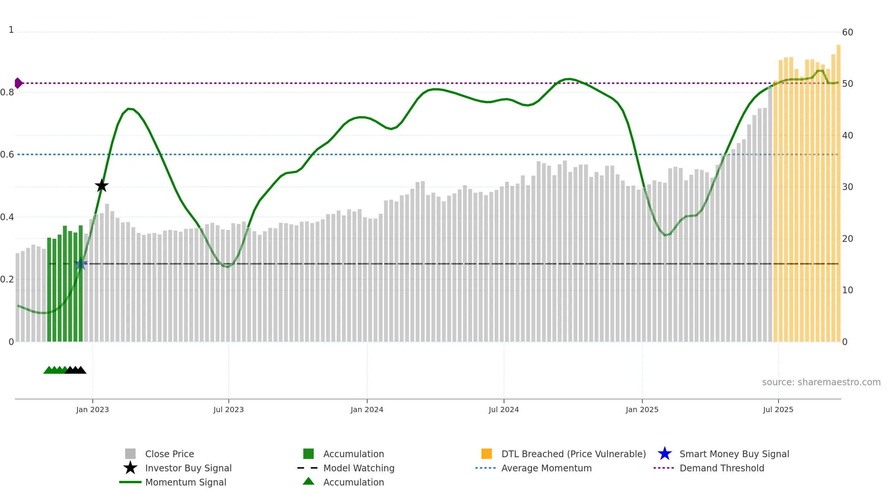This screenshot has height=503, width=894.
Task: Click the left axis value 0.4
Action: click(x=7, y=217)
